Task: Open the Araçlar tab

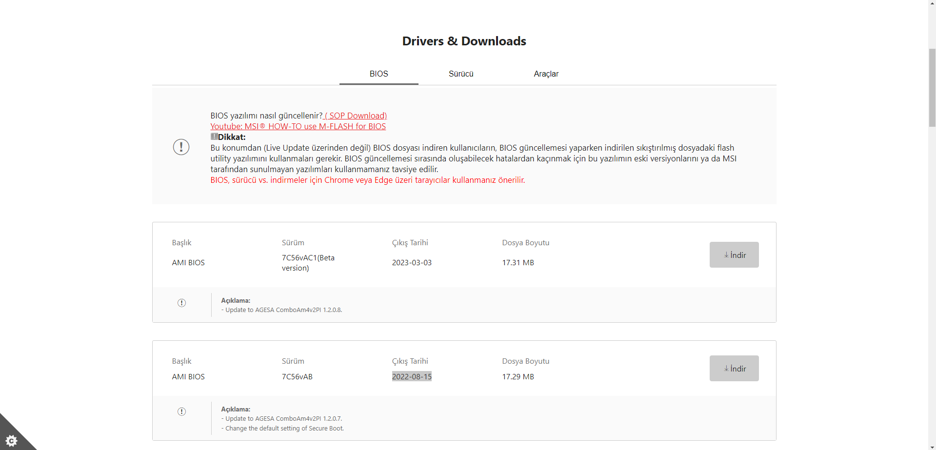Action: [x=546, y=74]
